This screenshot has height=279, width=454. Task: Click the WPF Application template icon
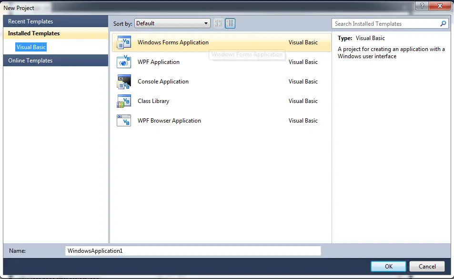124,62
